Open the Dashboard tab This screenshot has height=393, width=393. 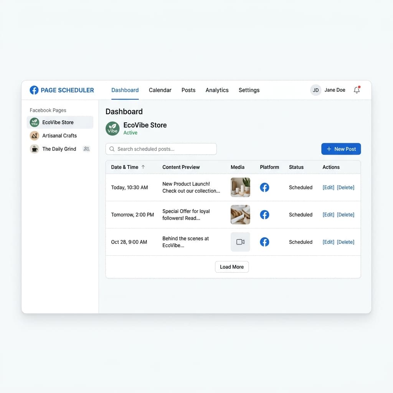[125, 90]
